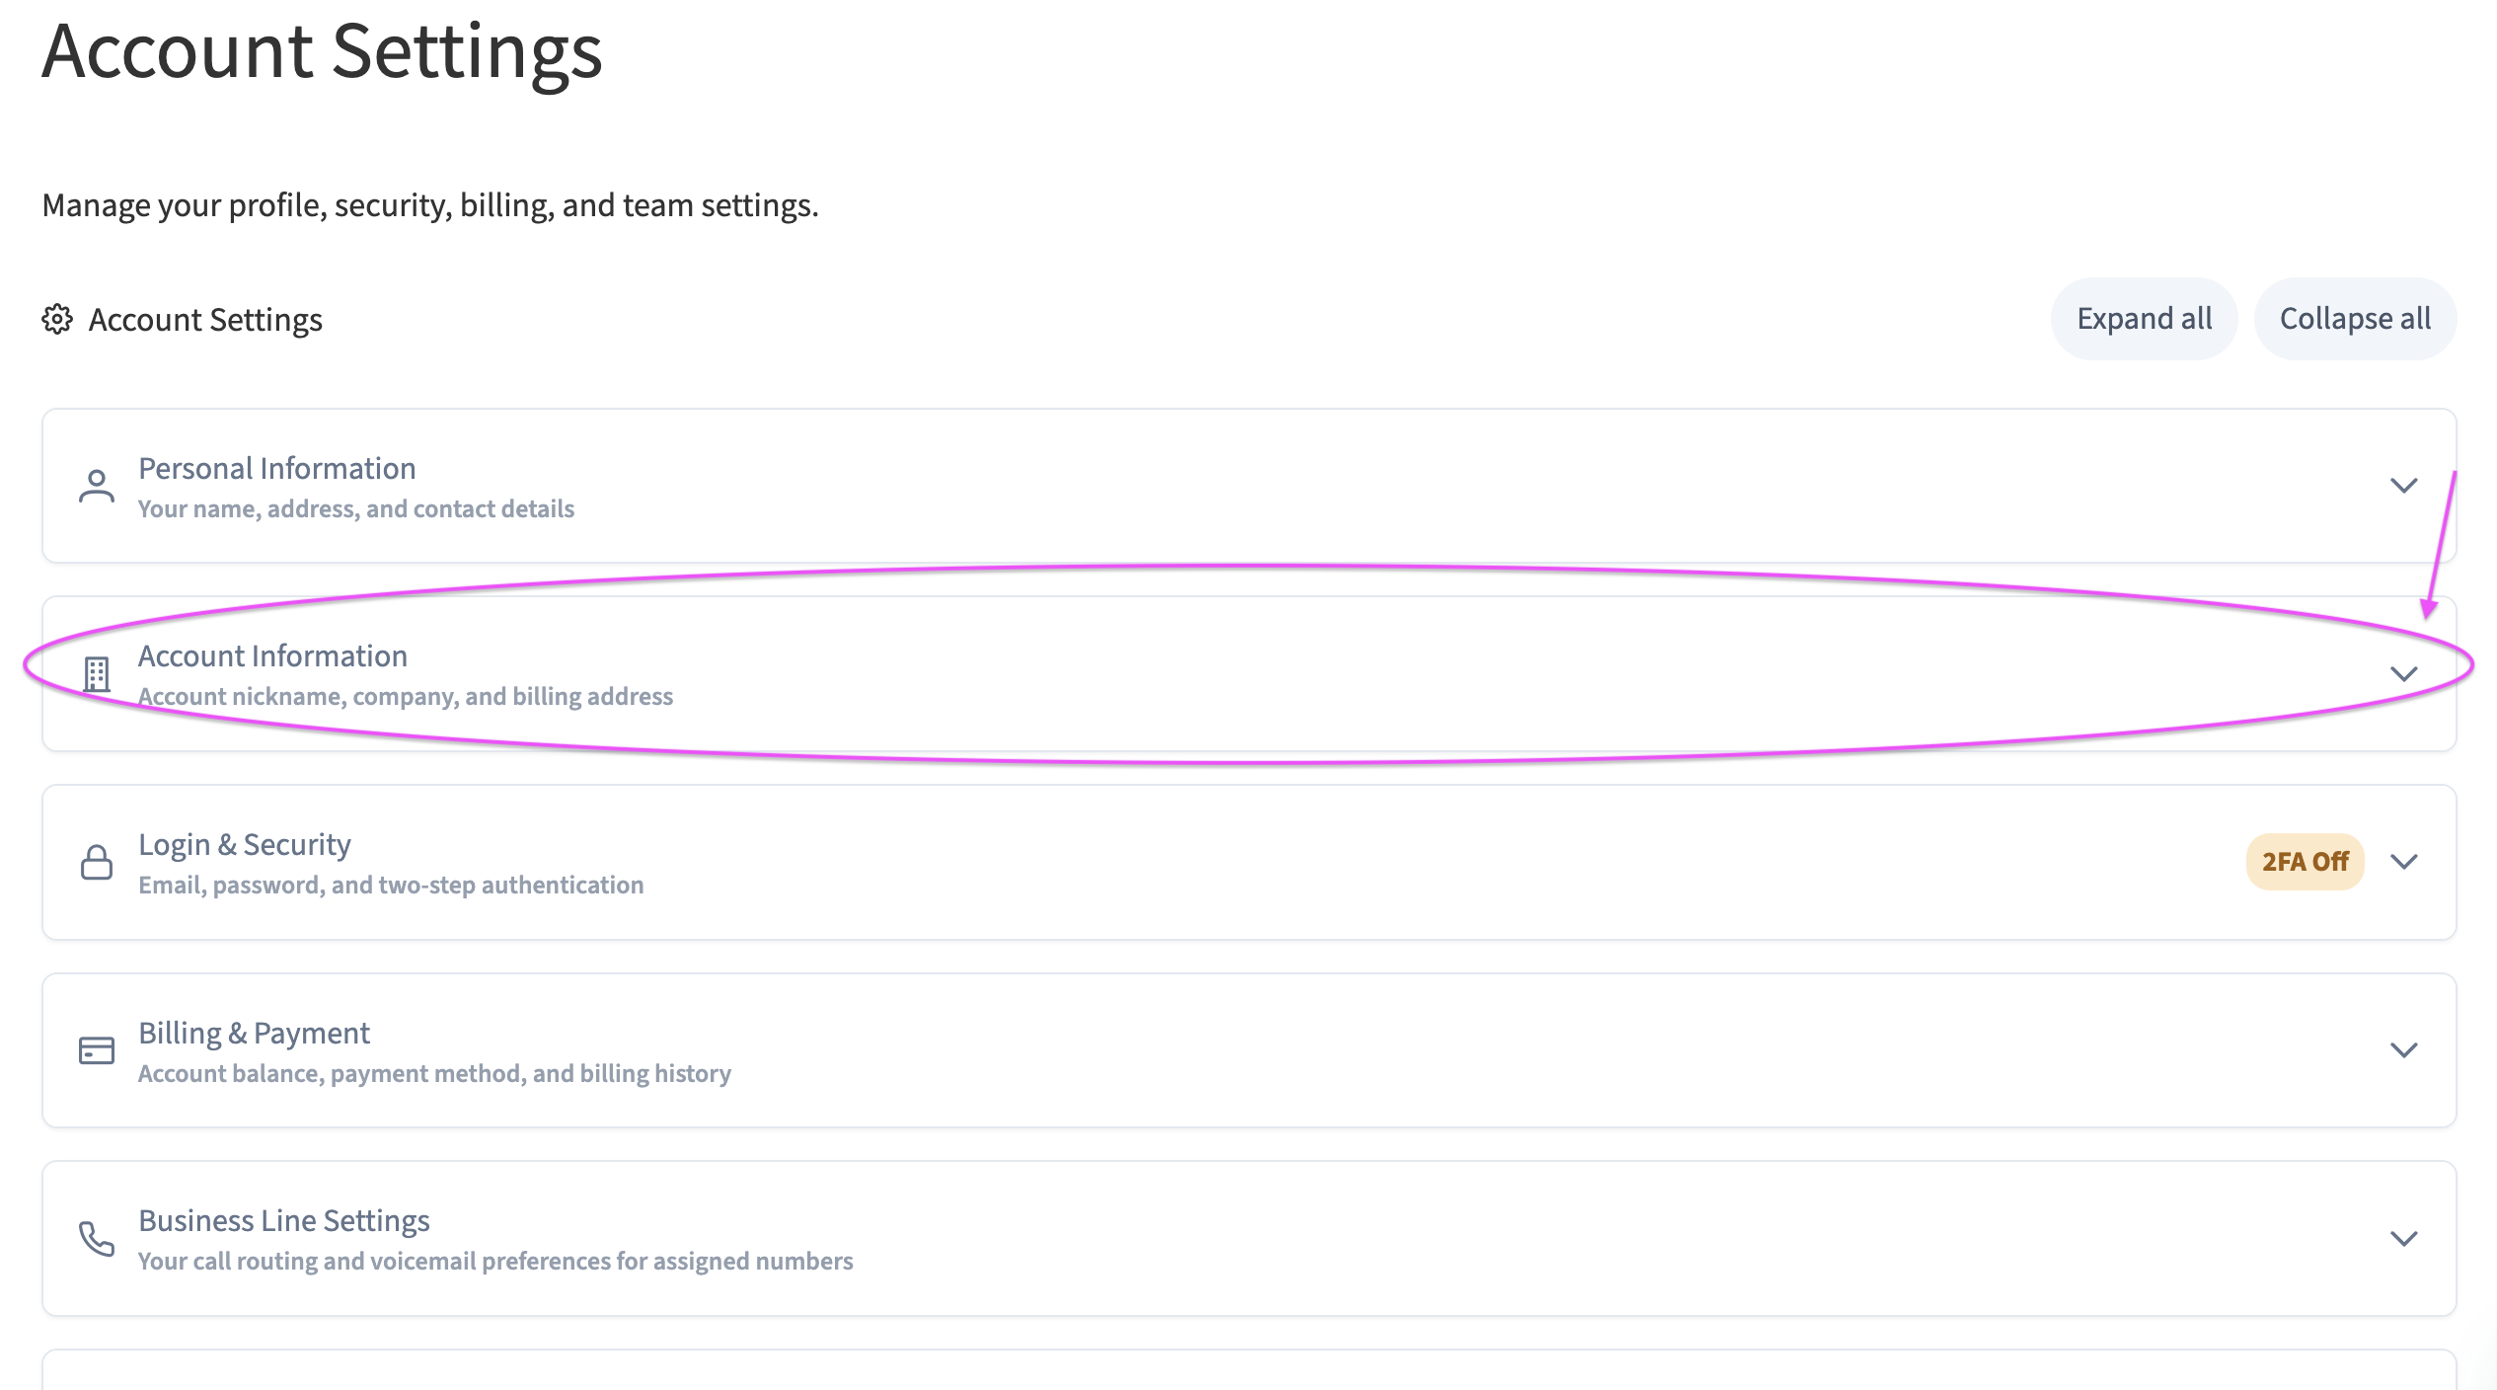Expand Business Line Settings with its chevron
2497x1390 pixels.
(x=2404, y=1238)
